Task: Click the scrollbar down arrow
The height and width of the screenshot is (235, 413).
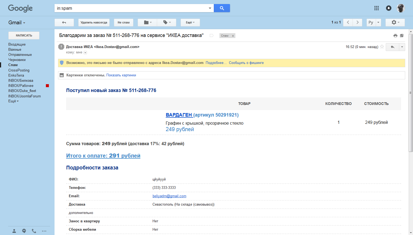Action: 411,233
